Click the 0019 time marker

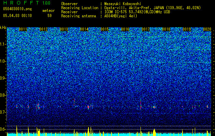(x=187, y=29)
